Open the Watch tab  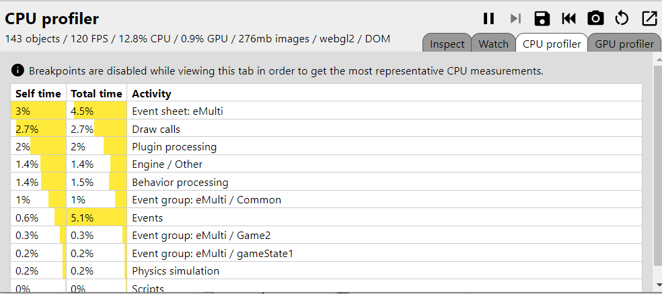[494, 44]
